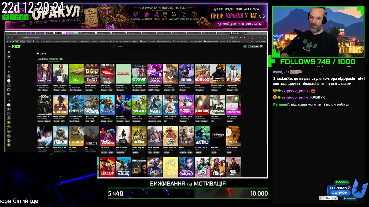This screenshot has width=369, height=207.
Task: Open the Roblox category
Action: click(202, 74)
